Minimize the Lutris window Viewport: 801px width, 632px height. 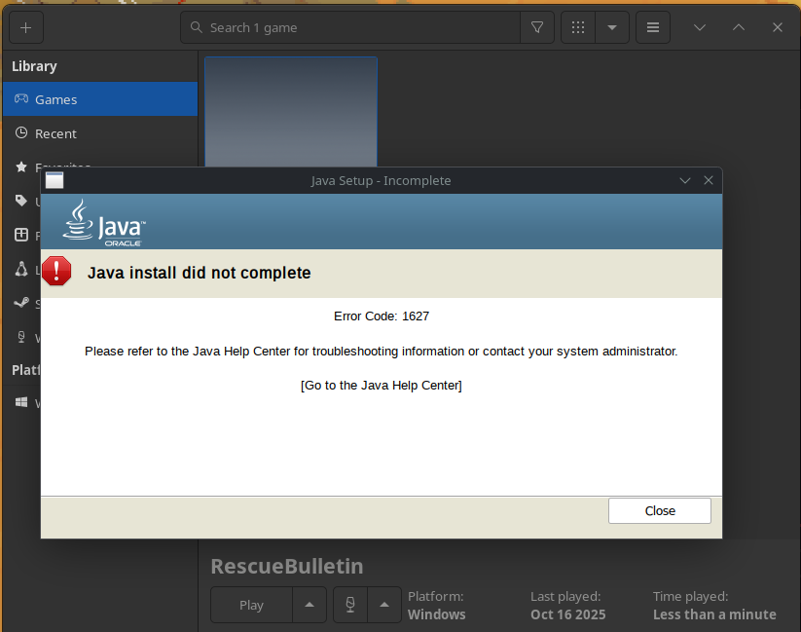[700, 27]
